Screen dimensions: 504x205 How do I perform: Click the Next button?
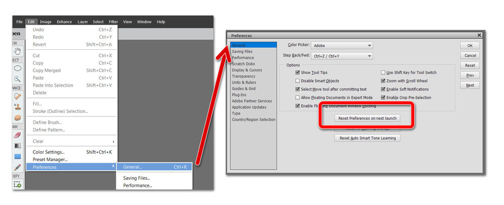pyautogui.click(x=470, y=85)
